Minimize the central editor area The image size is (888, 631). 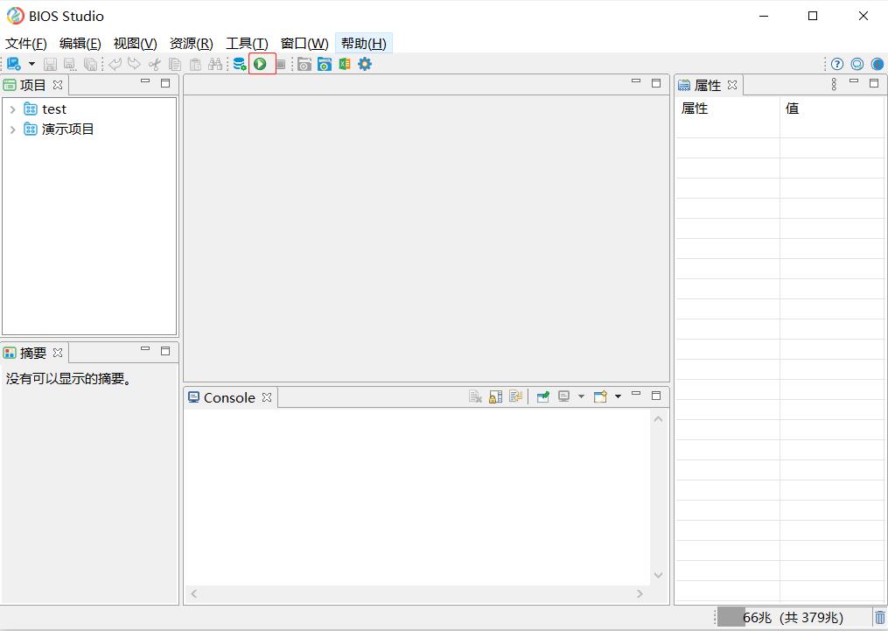[636, 81]
